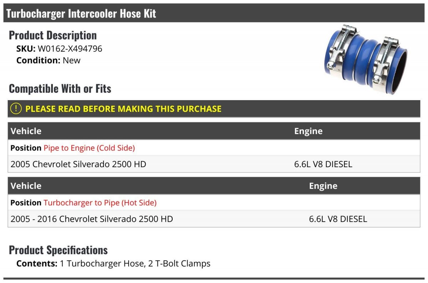The height and width of the screenshot is (283, 428).
Task: Click the Turbocharger Intercooler Hose Kit title
Action: pyautogui.click(x=81, y=14)
